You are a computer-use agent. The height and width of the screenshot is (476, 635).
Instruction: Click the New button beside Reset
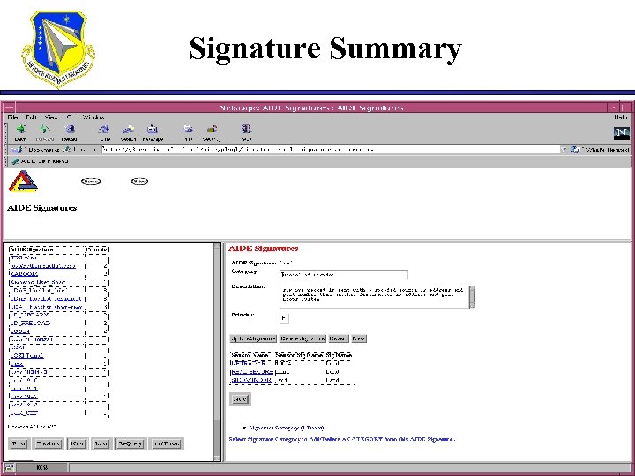(x=358, y=338)
